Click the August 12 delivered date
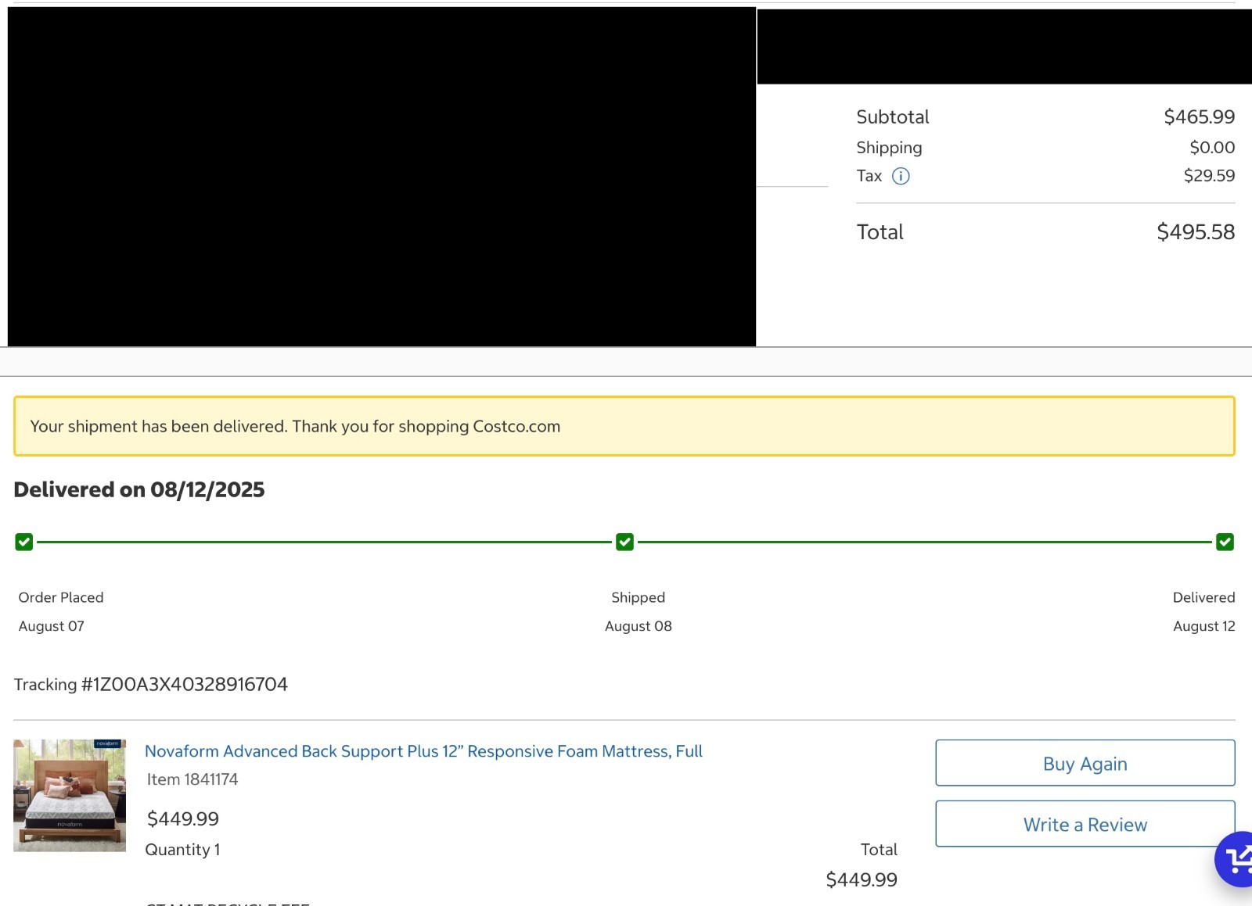The image size is (1252, 906). (1203, 626)
